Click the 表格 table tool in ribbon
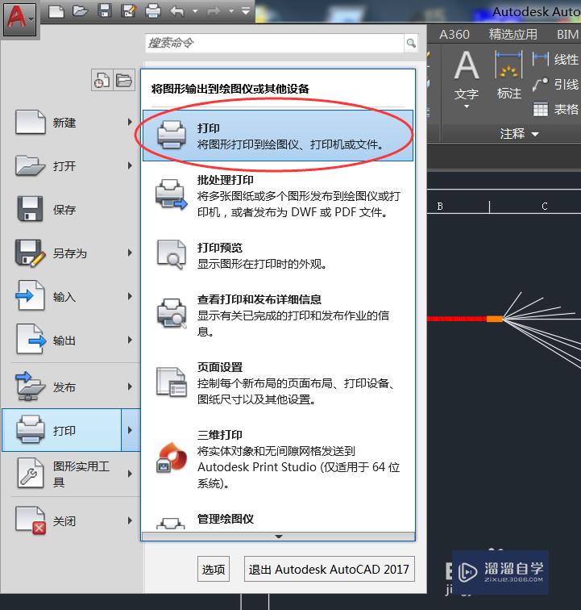581x610 pixels. [556, 109]
